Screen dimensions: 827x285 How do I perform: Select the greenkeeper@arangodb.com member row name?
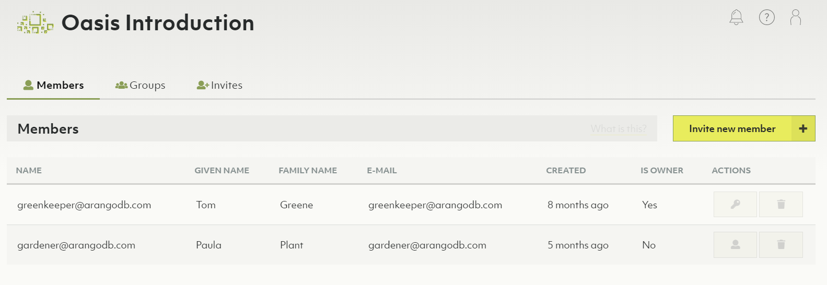click(x=84, y=205)
